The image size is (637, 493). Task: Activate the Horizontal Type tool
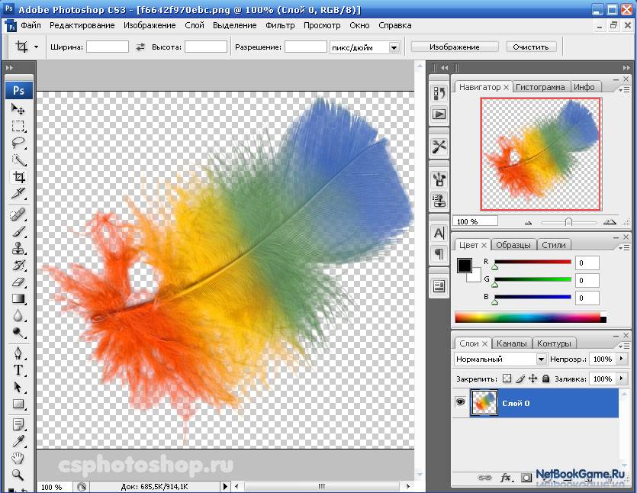(x=18, y=370)
